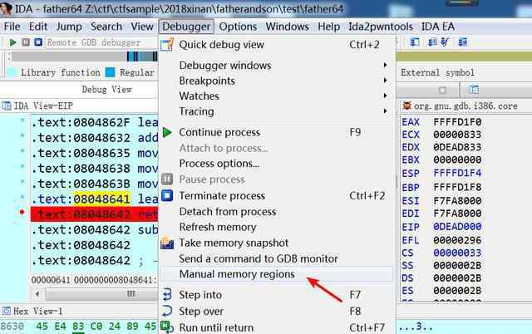
Task: Click the highlighted address 08048641 lea line
Action: [x=95, y=199]
